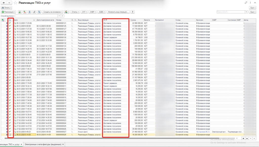Move up one row with the up arrow
259x147 pixels.
click(247, 138)
